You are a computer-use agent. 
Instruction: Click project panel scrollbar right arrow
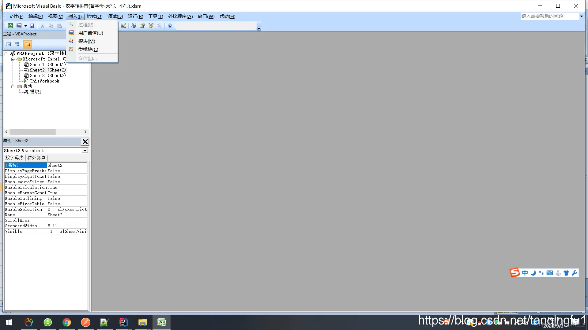click(85, 132)
